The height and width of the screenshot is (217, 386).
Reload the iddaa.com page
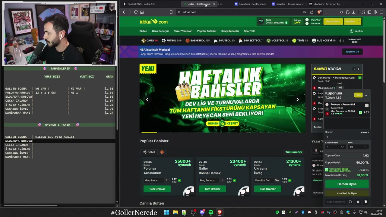click(136, 12)
